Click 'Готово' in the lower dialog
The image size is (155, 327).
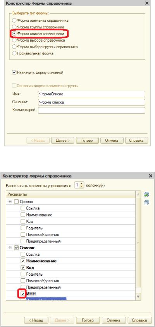88,320
